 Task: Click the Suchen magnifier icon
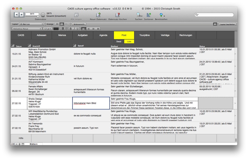coord(139,15)
